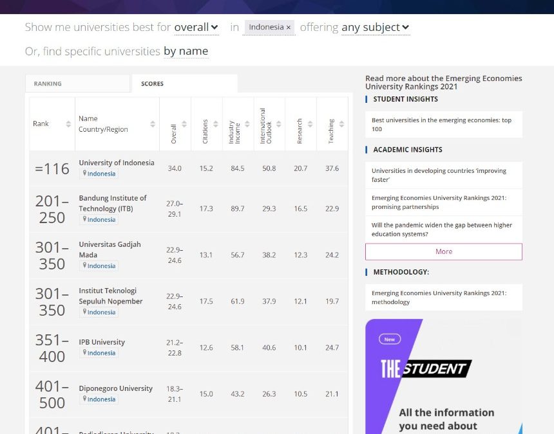Select citations '15.0' for Diponegoro University
Screen dimensions: 554x434
pos(206,393)
